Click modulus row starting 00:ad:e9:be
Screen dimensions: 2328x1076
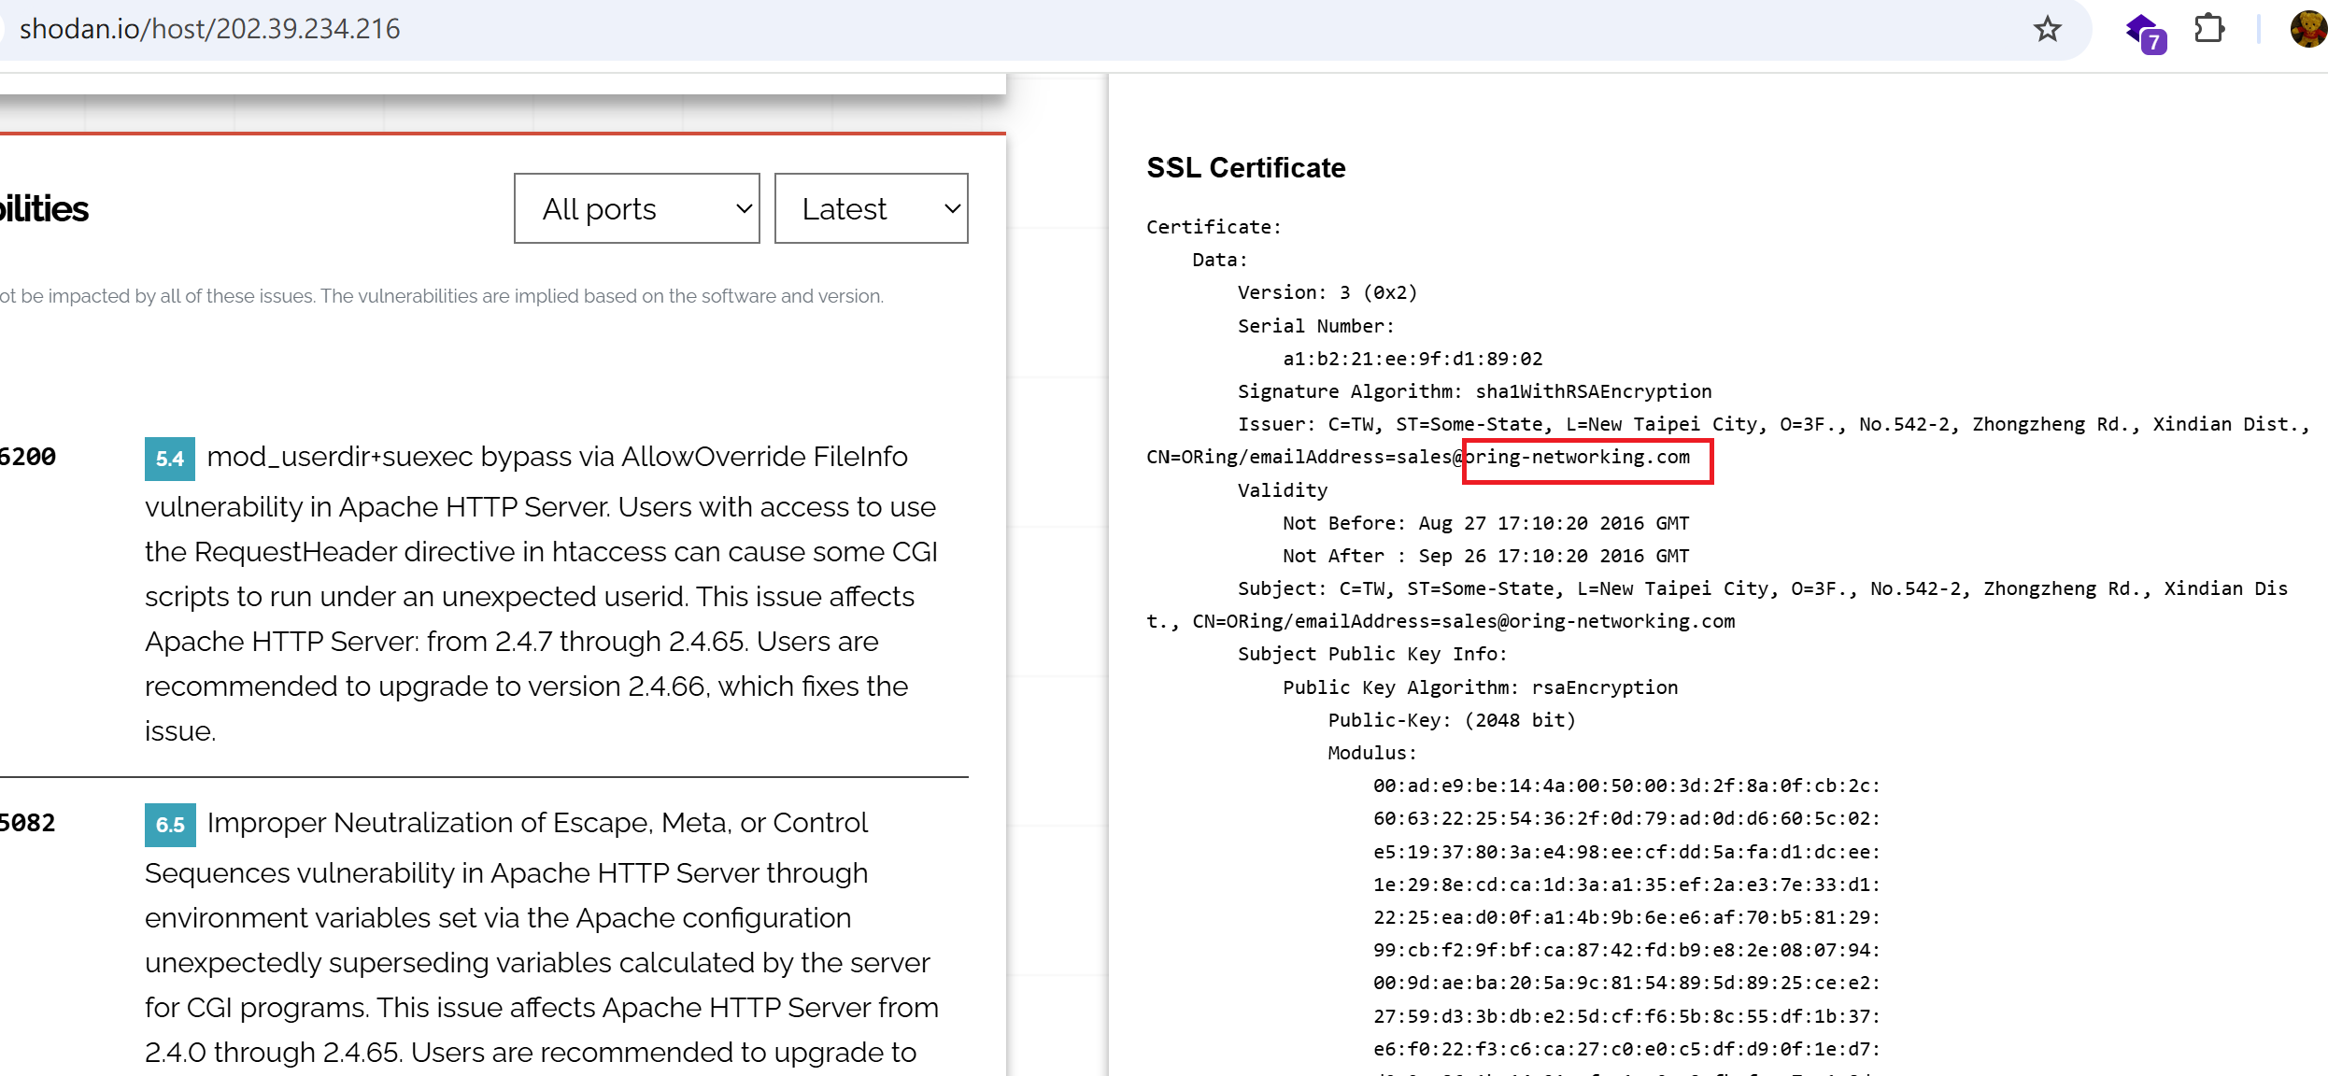point(1626,786)
